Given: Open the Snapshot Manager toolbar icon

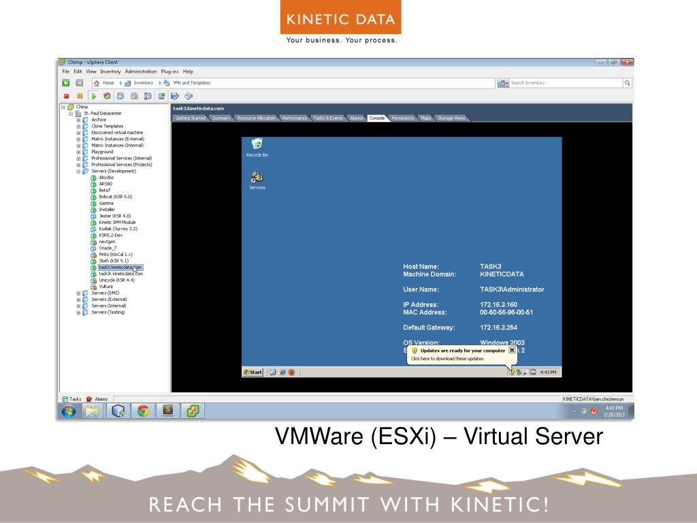Looking at the screenshot, I should (x=148, y=96).
